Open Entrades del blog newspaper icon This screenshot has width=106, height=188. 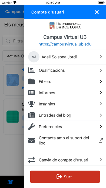(x=31, y=115)
